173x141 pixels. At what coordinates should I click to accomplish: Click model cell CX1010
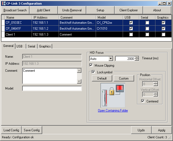(x=109, y=29)
